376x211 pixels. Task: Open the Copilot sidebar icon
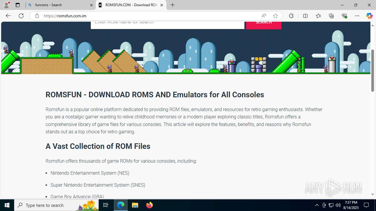pos(369,16)
